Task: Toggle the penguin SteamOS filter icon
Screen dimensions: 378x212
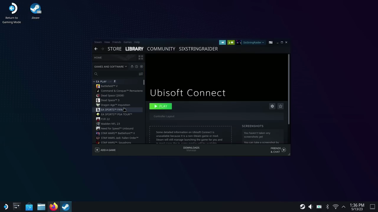Action: (132, 67)
